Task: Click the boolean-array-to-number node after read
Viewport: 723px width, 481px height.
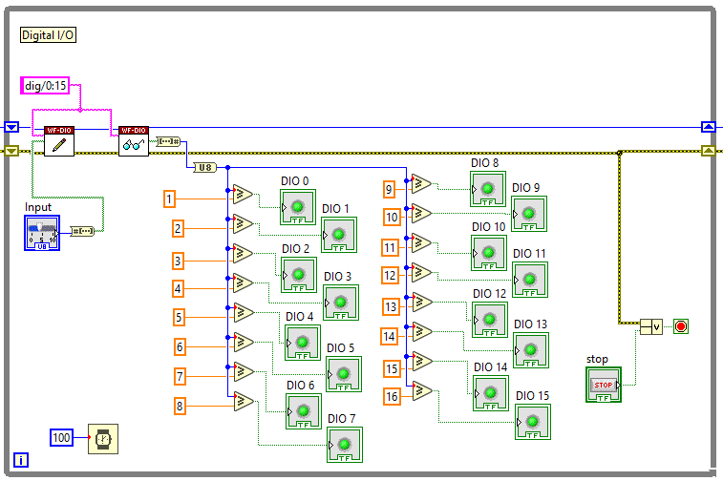Action: [x=168, y=141]
